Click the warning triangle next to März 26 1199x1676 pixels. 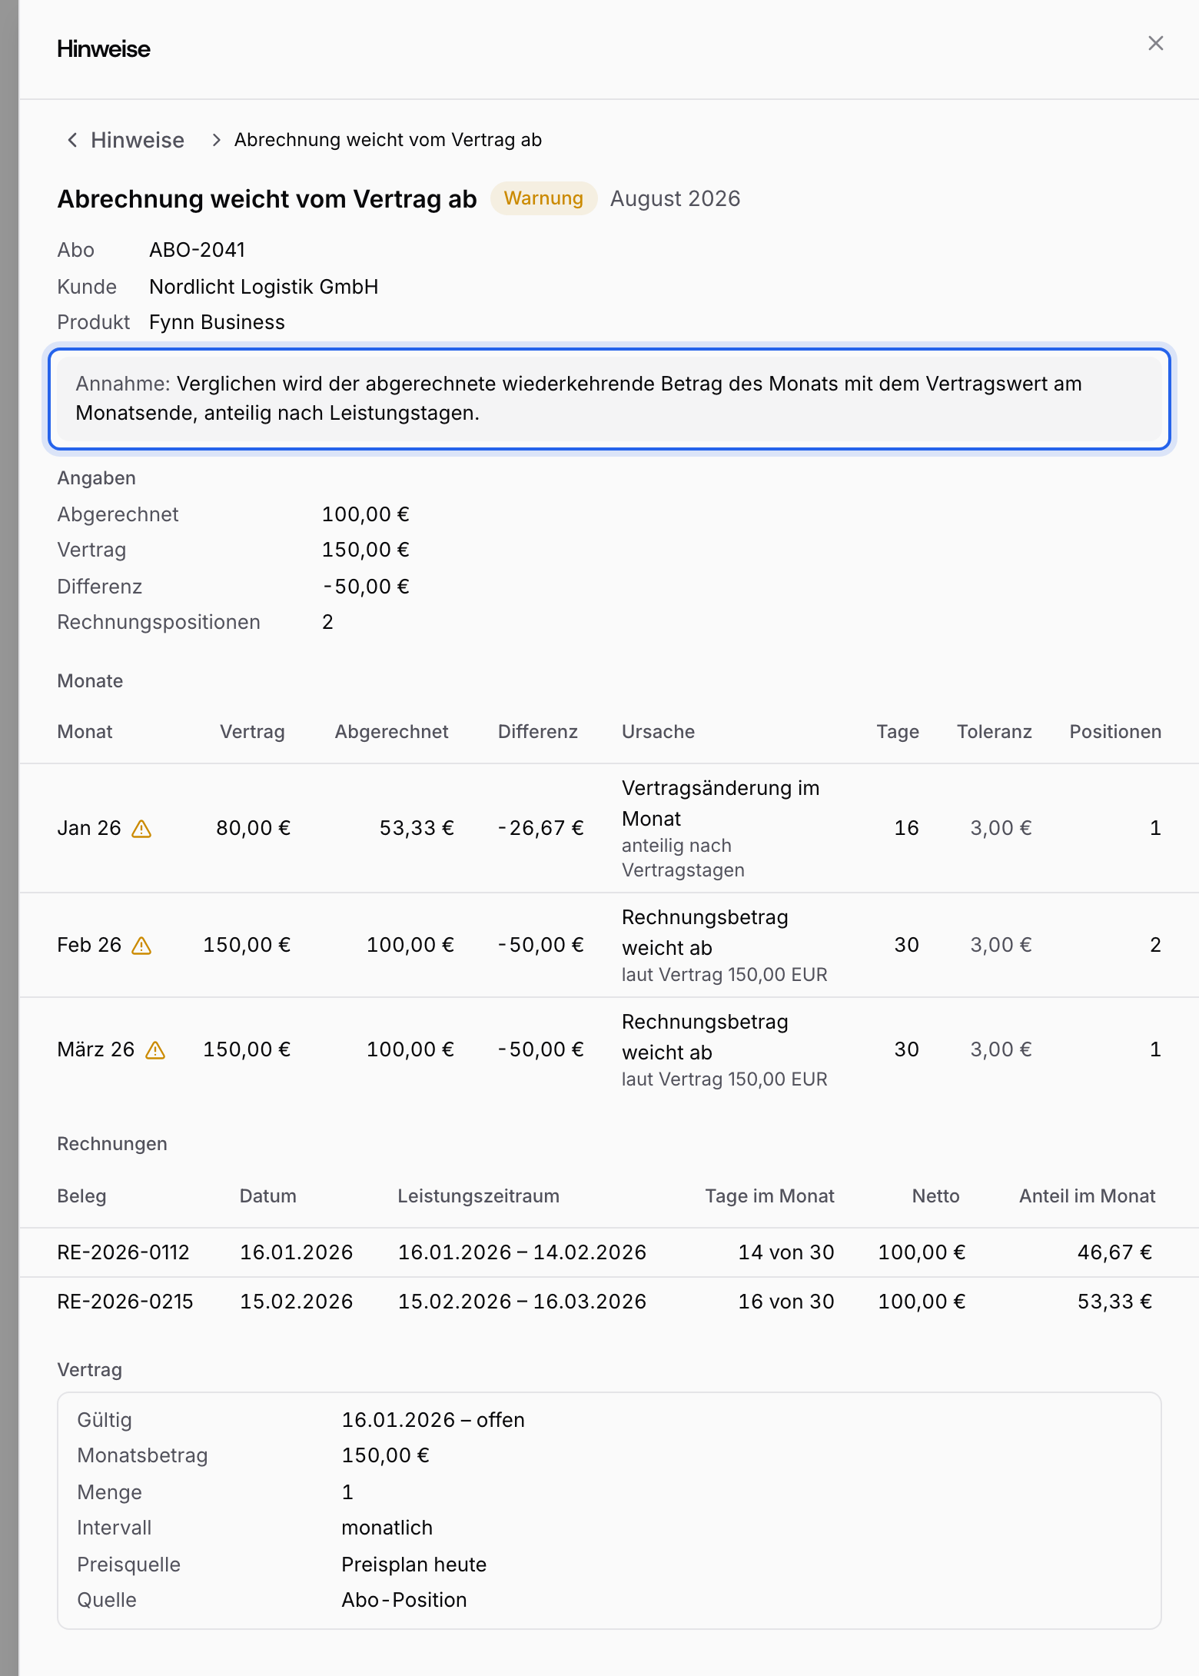tap(155, 1050)
